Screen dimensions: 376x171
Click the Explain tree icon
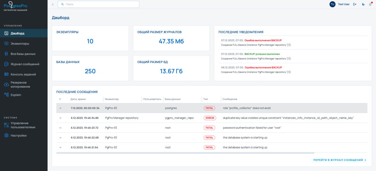click(x=7, y=95)
